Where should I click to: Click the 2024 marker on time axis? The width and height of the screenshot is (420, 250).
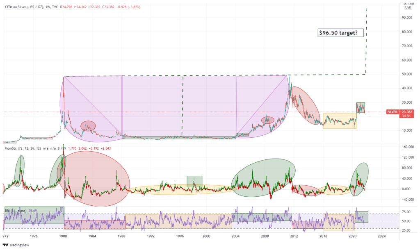[381, 236]
